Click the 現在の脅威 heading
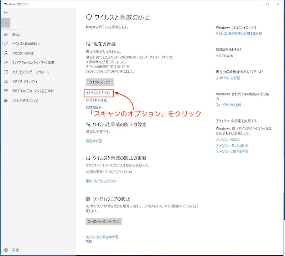 [x=104, y=44]
